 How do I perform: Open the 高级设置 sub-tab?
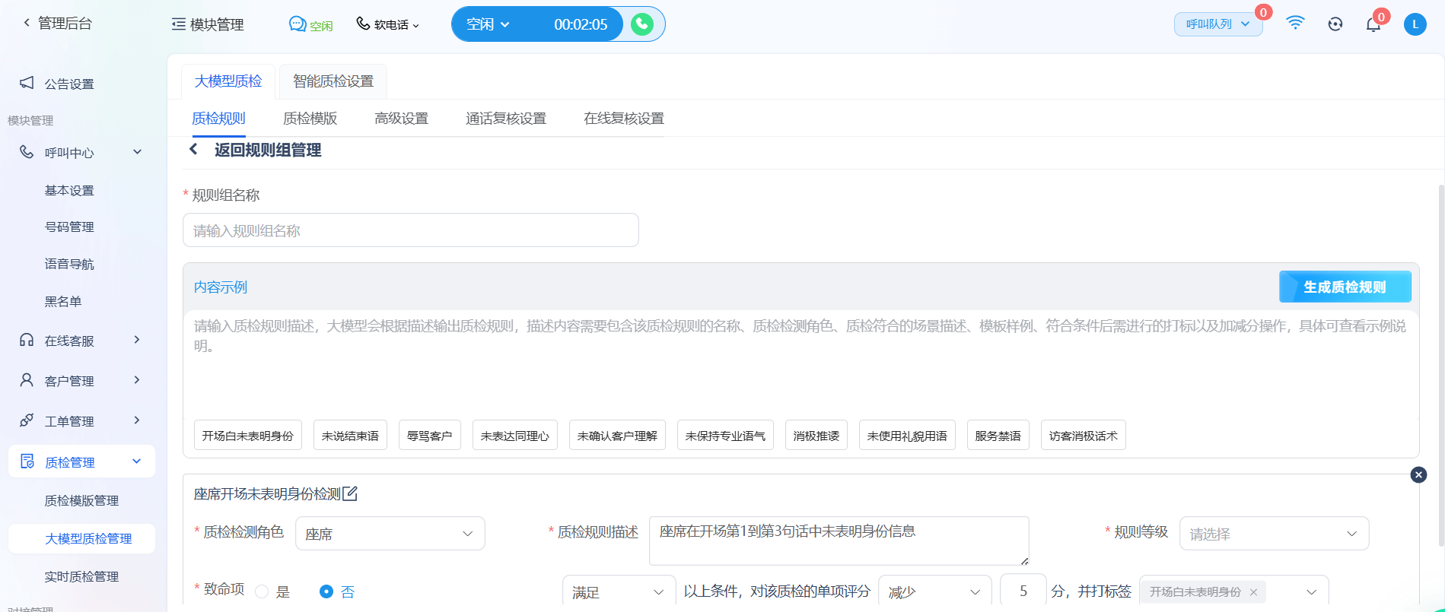pos(401,119)
